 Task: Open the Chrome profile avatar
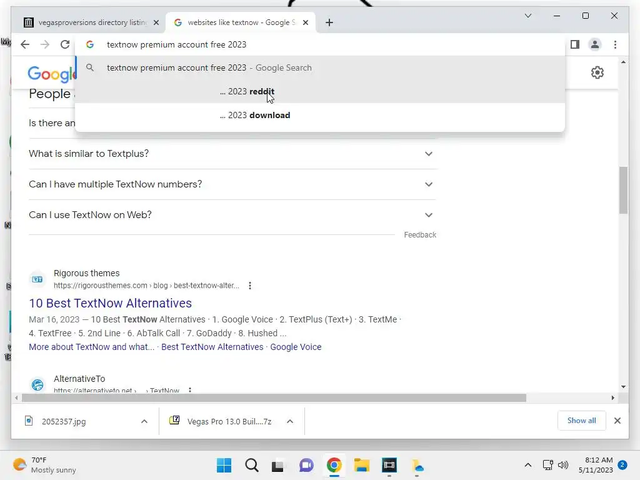tap(595, 44)
